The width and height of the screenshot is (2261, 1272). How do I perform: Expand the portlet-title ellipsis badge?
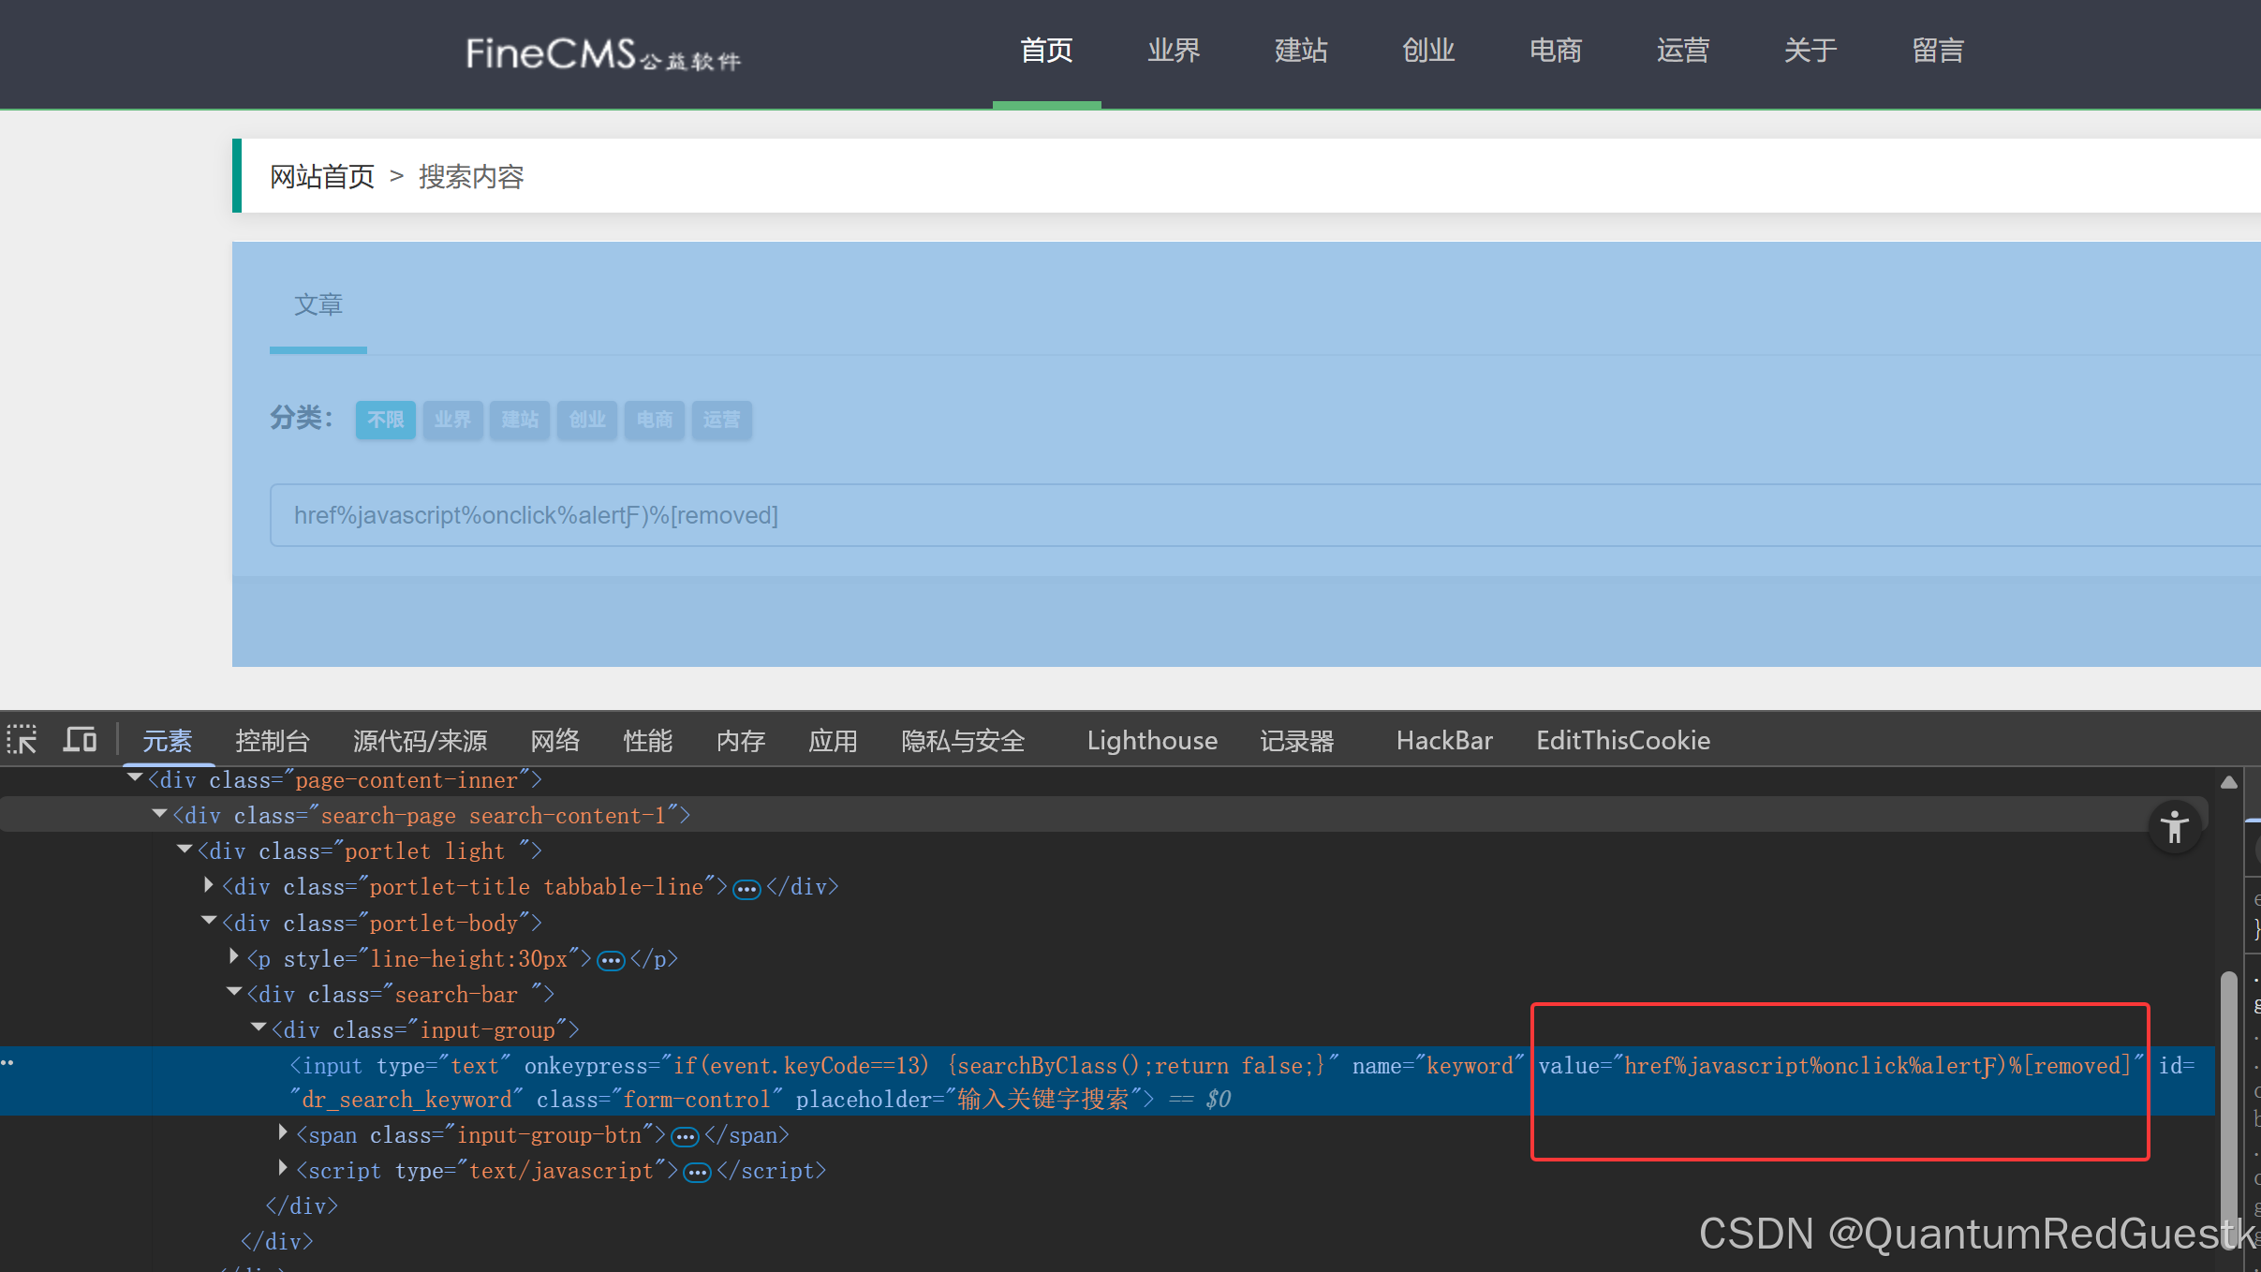click(746, 889)
